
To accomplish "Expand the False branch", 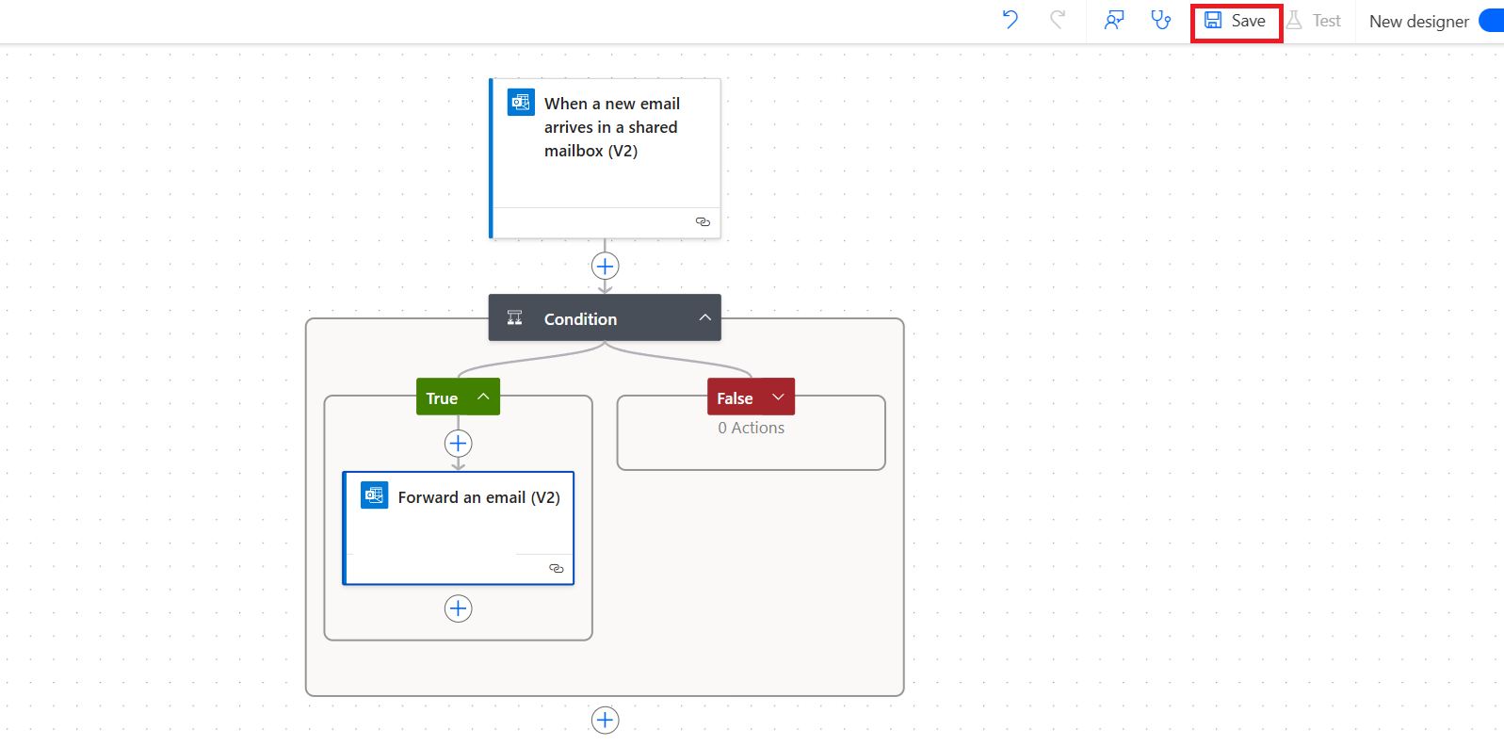I will [x=778, y=397].
